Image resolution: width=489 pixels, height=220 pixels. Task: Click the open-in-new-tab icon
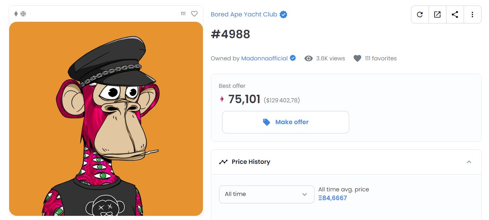pyautogui.click(x=437, y=14)
